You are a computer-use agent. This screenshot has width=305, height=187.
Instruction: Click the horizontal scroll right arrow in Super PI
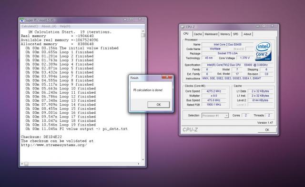coord(139,164)
